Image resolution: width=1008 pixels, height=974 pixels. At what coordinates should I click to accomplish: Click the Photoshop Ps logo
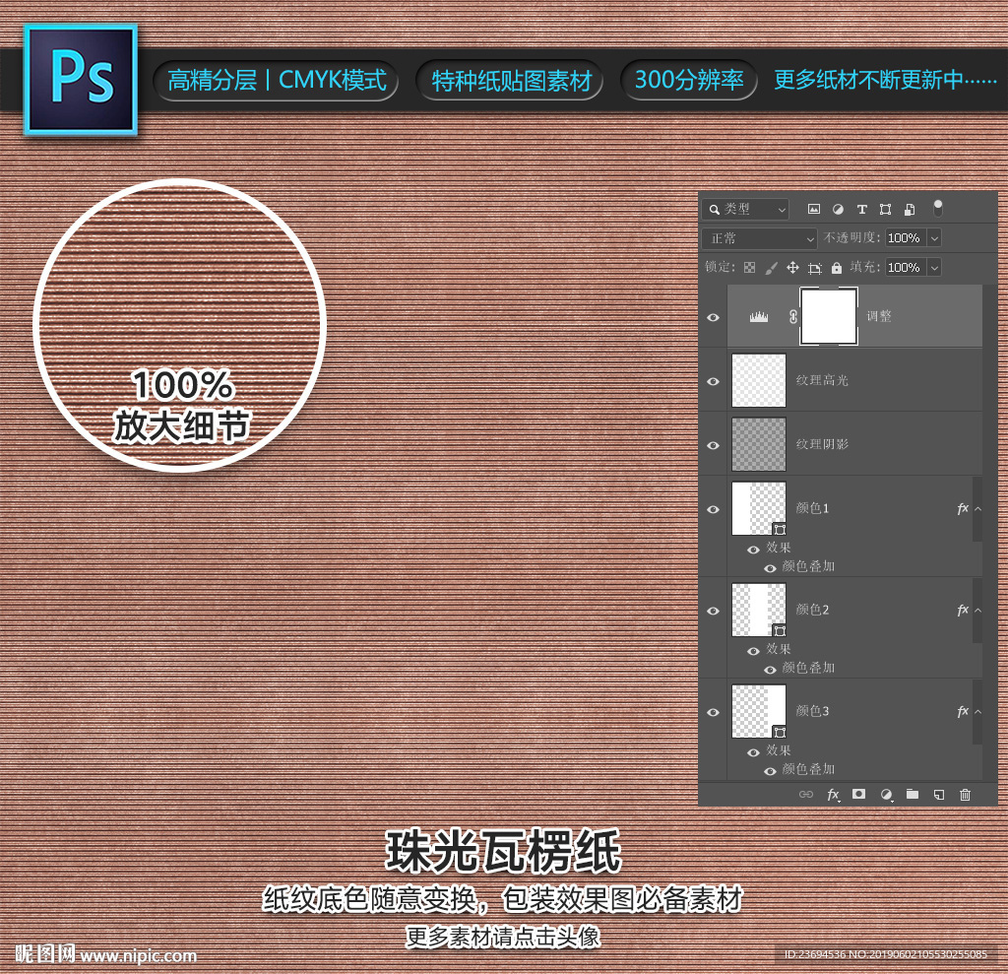[81, 80]
